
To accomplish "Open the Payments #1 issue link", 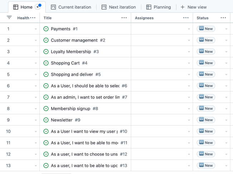I will coord(64,29).
